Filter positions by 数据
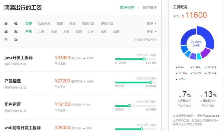Screen dimensions: 224x131 pyautogui.click(x=60, y=23)
